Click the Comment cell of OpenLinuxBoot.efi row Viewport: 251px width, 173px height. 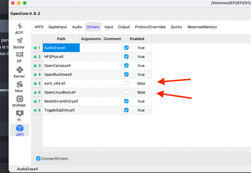tap(112, 92)
